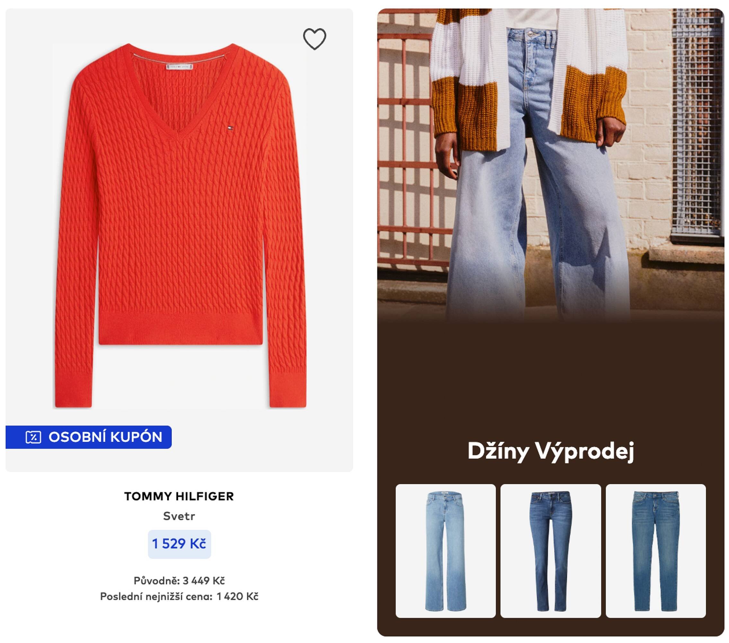The width and height of the screenshot is (729, 643).
Task: Select the rightmost medium-blue jeans thumbnail
Action: click(x=656, y=551)
